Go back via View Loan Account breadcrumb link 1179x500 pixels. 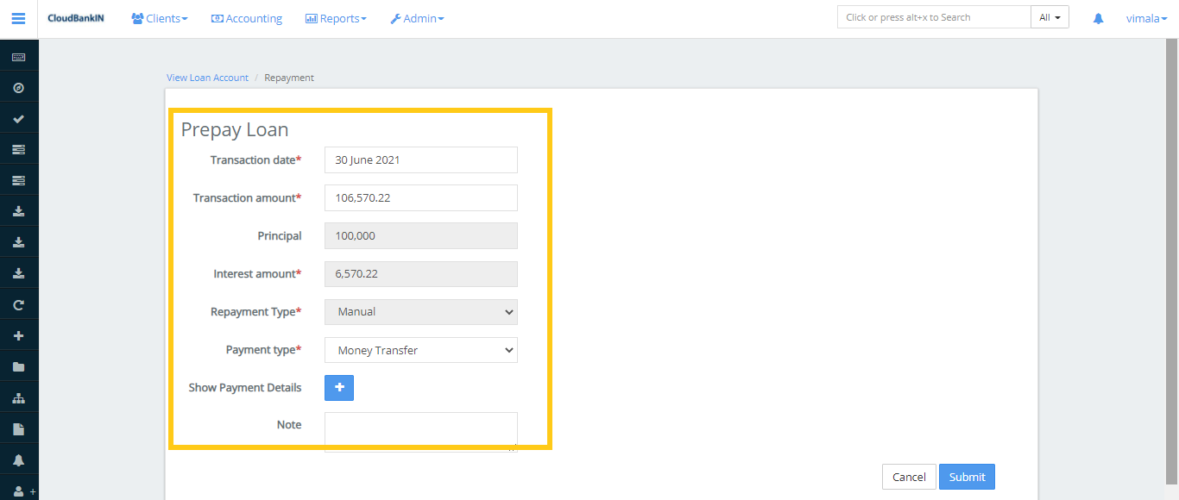[x=207, y=77]
